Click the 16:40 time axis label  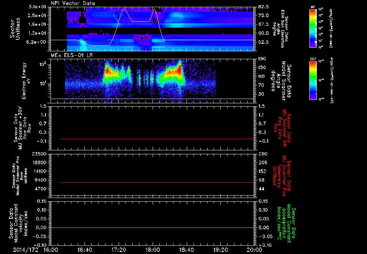85,250
